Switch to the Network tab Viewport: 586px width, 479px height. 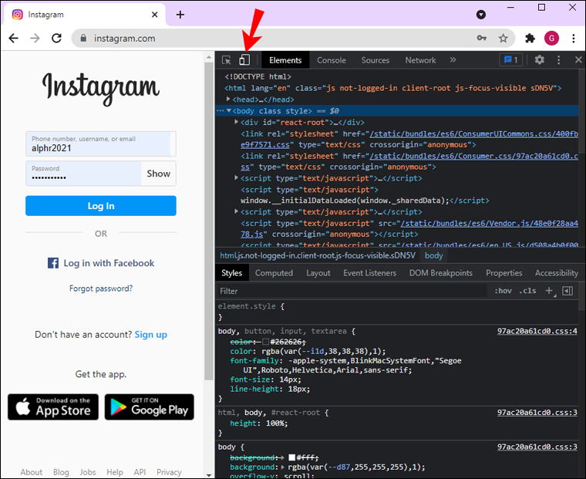coord(420,60)
